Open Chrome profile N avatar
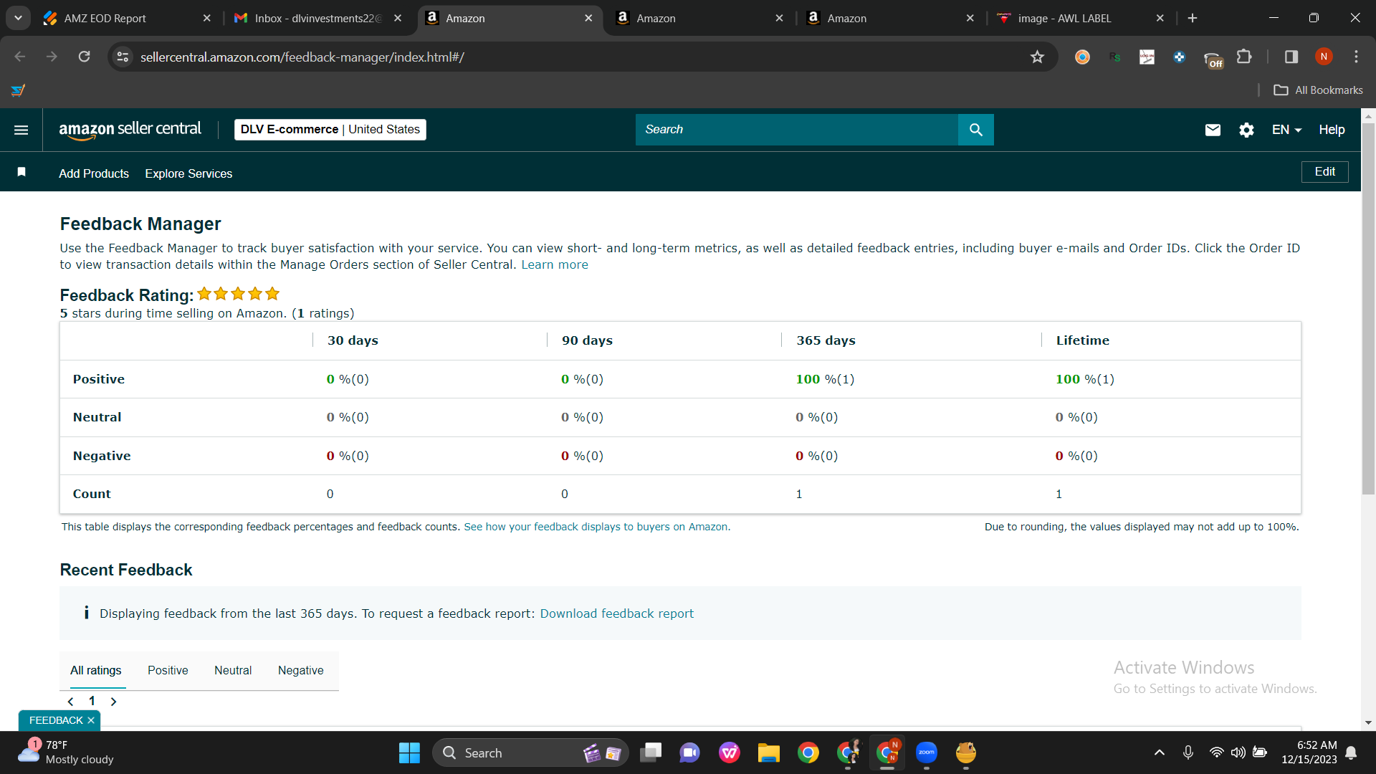 click(1324, 57)
